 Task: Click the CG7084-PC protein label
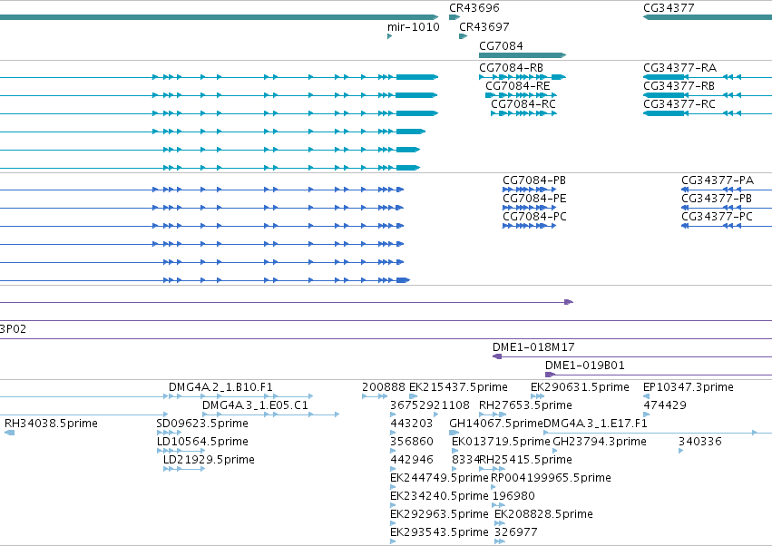click(x=534, y=217)
